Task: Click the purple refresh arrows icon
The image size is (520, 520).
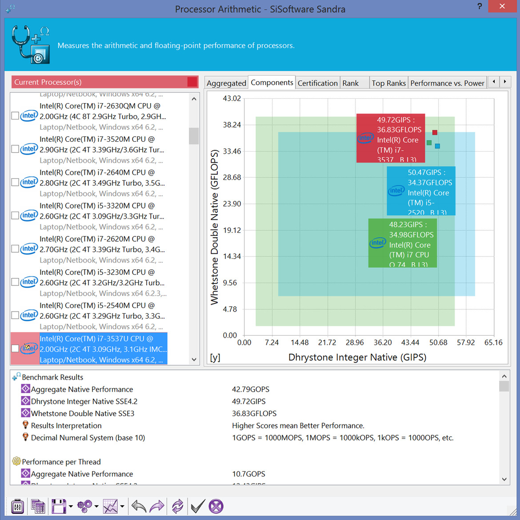Action: [177, 506]
